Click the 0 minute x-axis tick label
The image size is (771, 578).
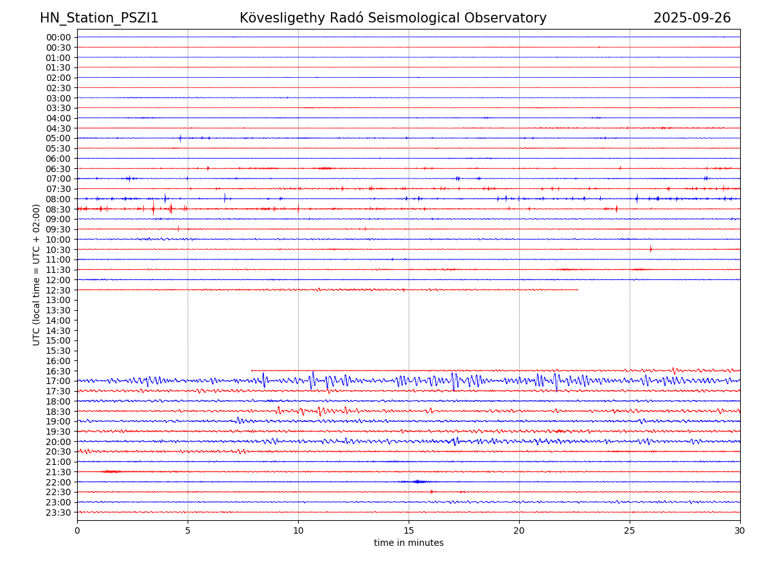[x=77, y=530]
